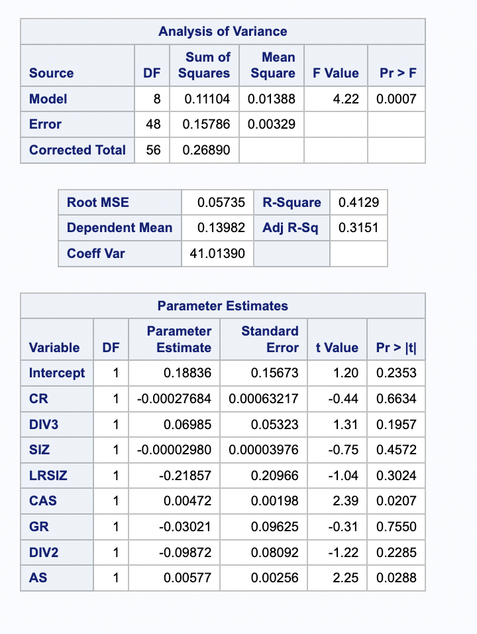Screen dimensions: 477x634
Task: Select the Sum of Squares column header
Action: (204, 65)
